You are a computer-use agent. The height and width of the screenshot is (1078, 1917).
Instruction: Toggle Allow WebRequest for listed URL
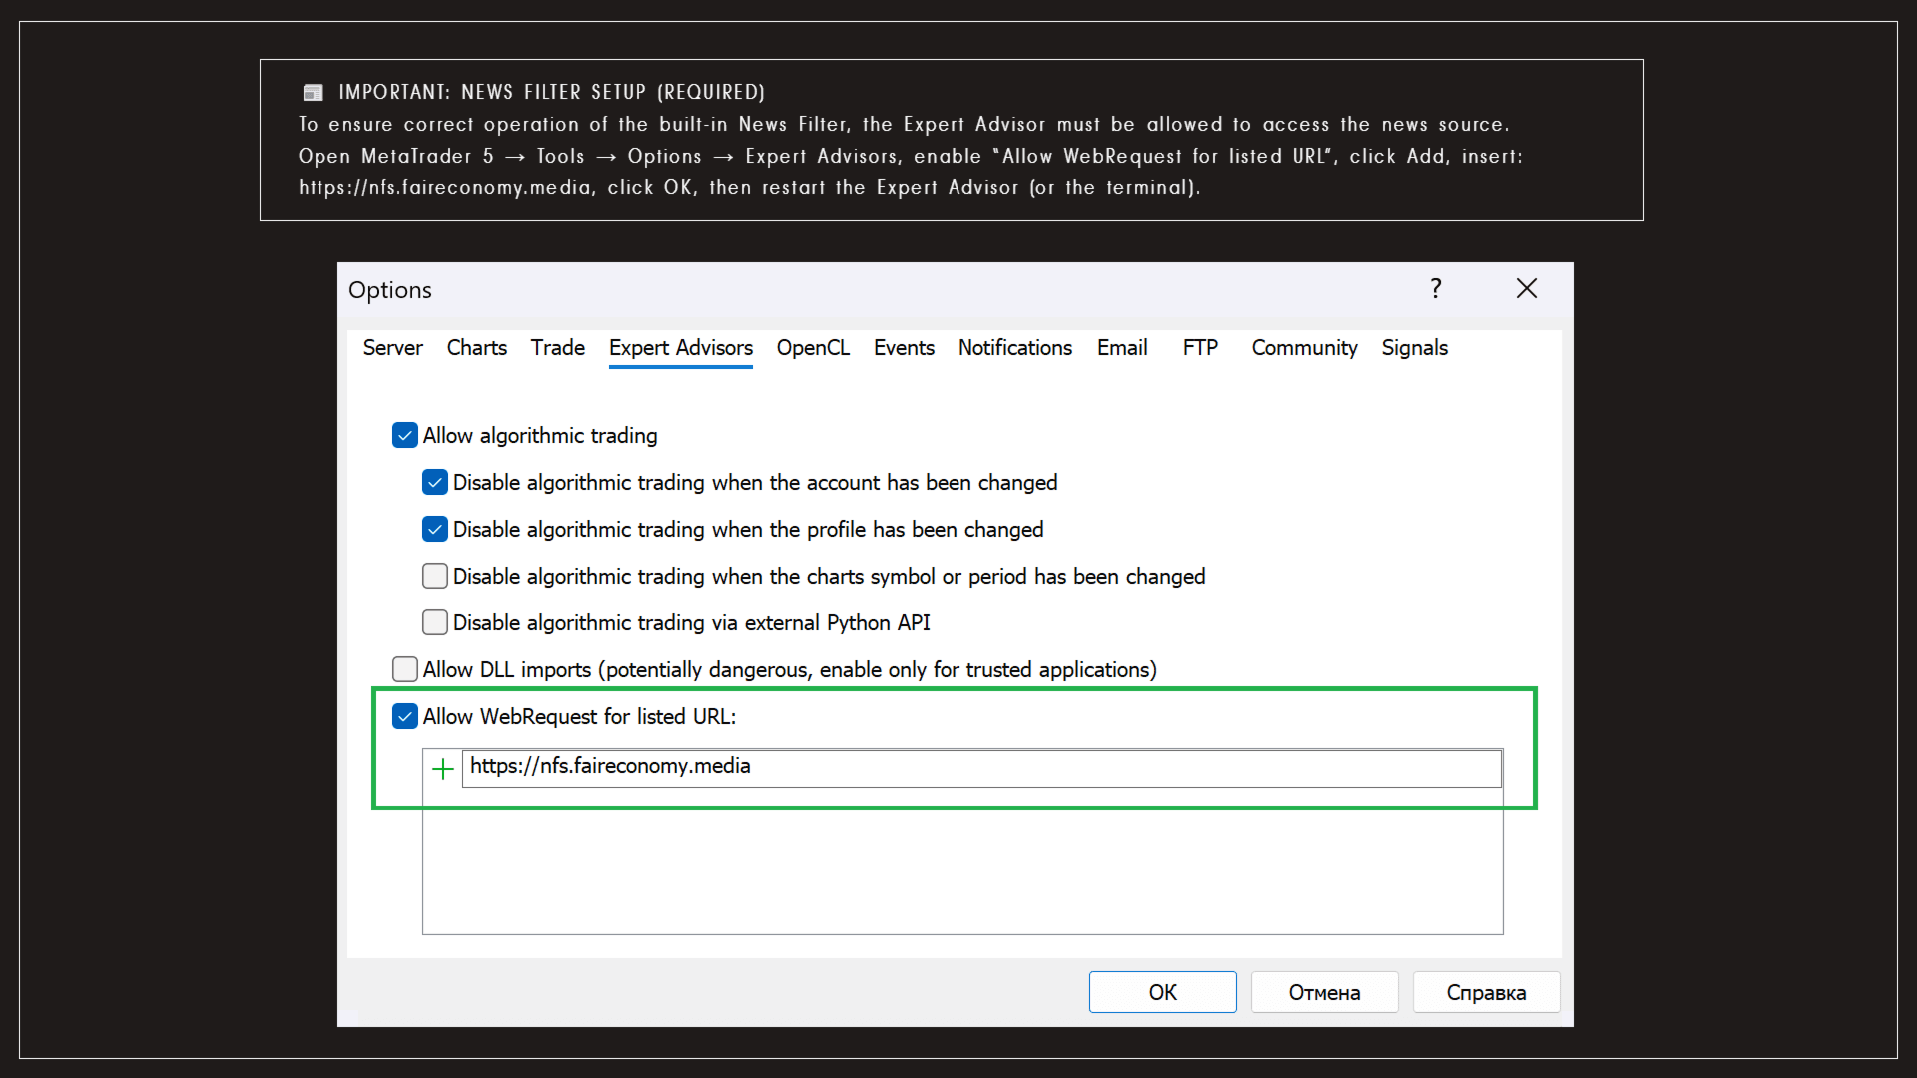405,717
